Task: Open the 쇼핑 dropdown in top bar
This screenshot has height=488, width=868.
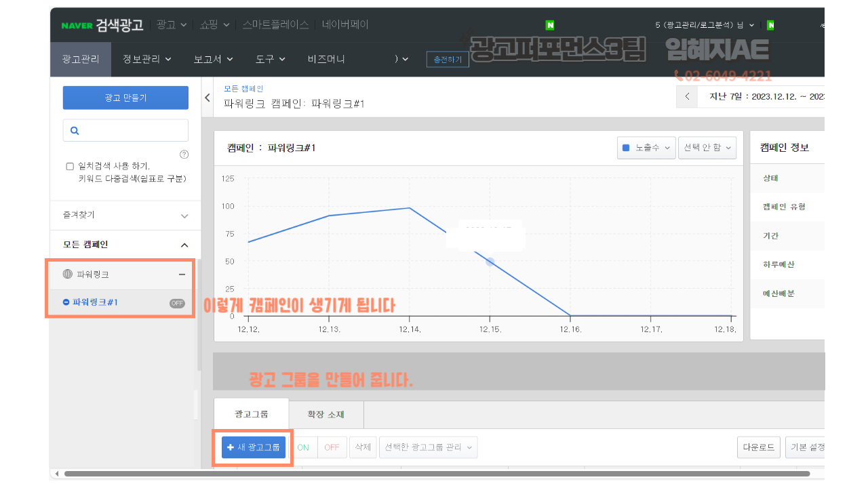Action: [x=215, y=25]
